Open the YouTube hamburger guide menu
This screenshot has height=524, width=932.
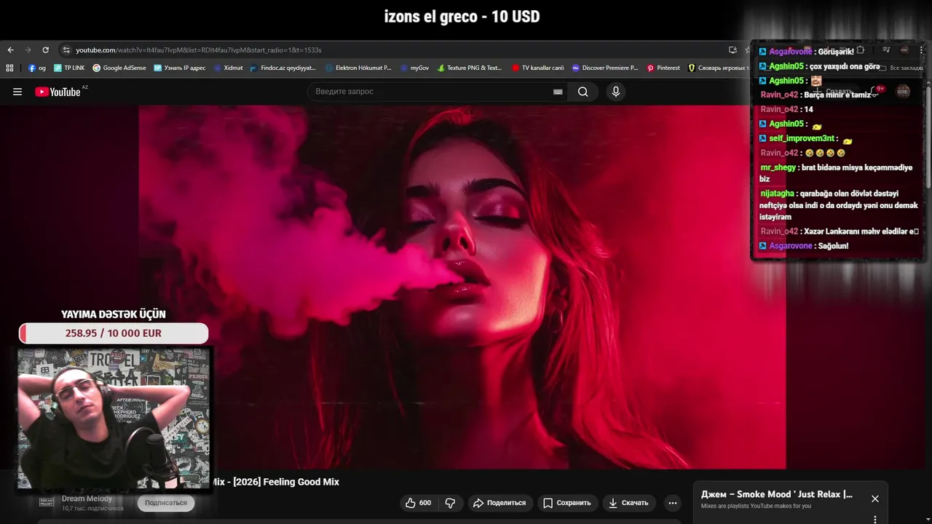tap(17, 92)
